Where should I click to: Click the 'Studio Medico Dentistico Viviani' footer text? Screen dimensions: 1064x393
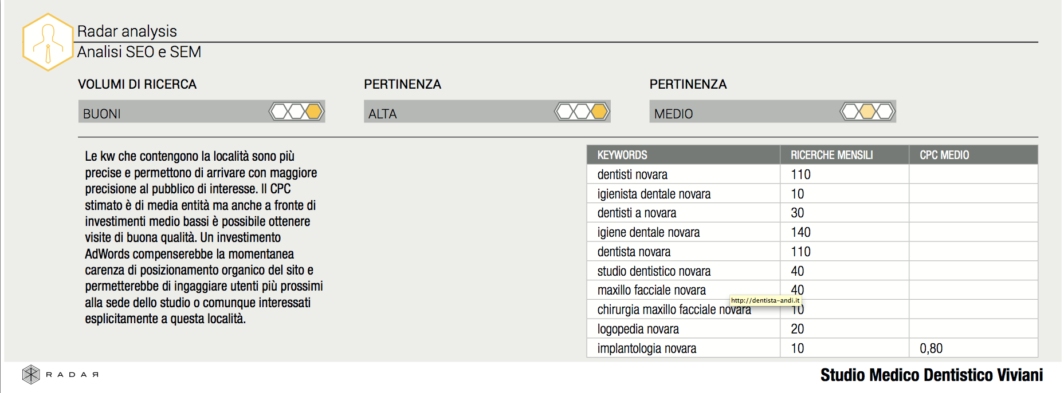click(931, 375)
